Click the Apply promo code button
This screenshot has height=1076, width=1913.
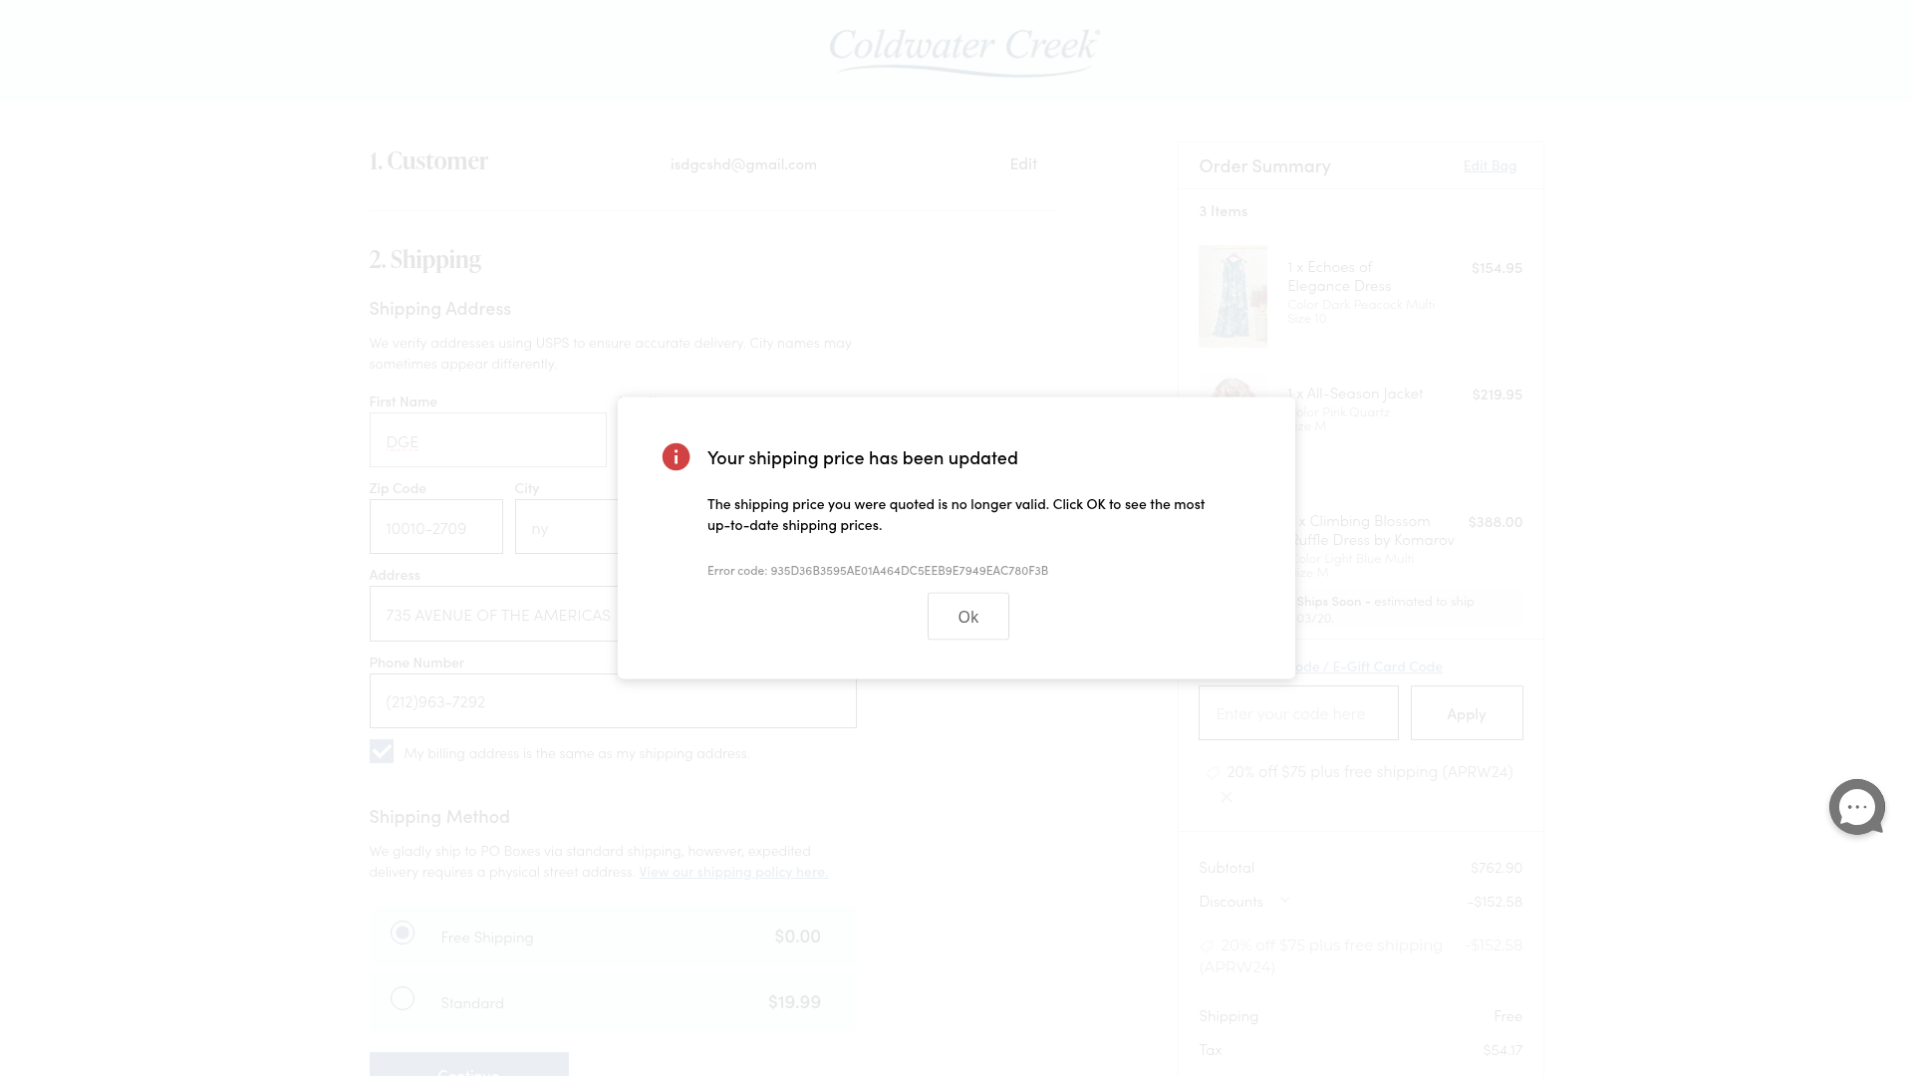point(1466,713)
